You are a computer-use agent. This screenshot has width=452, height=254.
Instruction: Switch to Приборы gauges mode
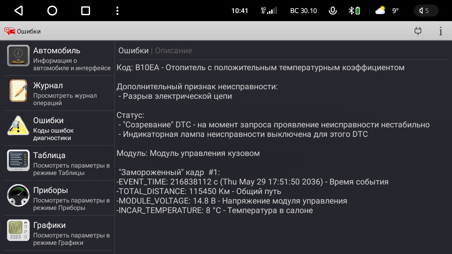click(59, 198)
